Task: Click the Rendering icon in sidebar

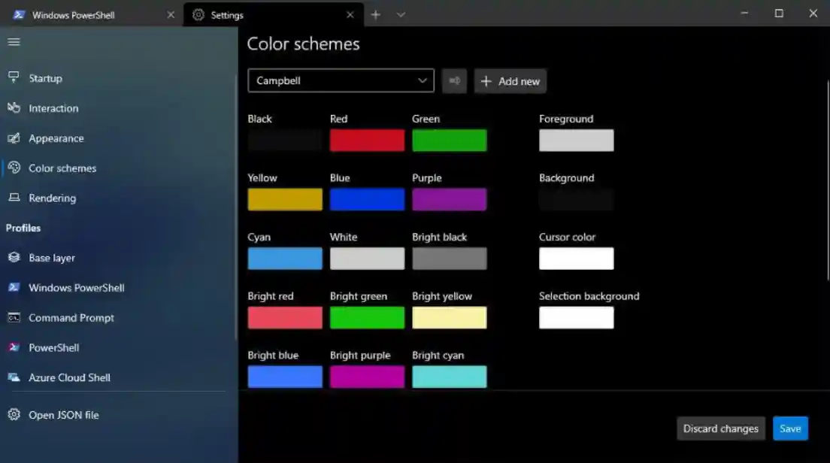Action: [14, 198]
